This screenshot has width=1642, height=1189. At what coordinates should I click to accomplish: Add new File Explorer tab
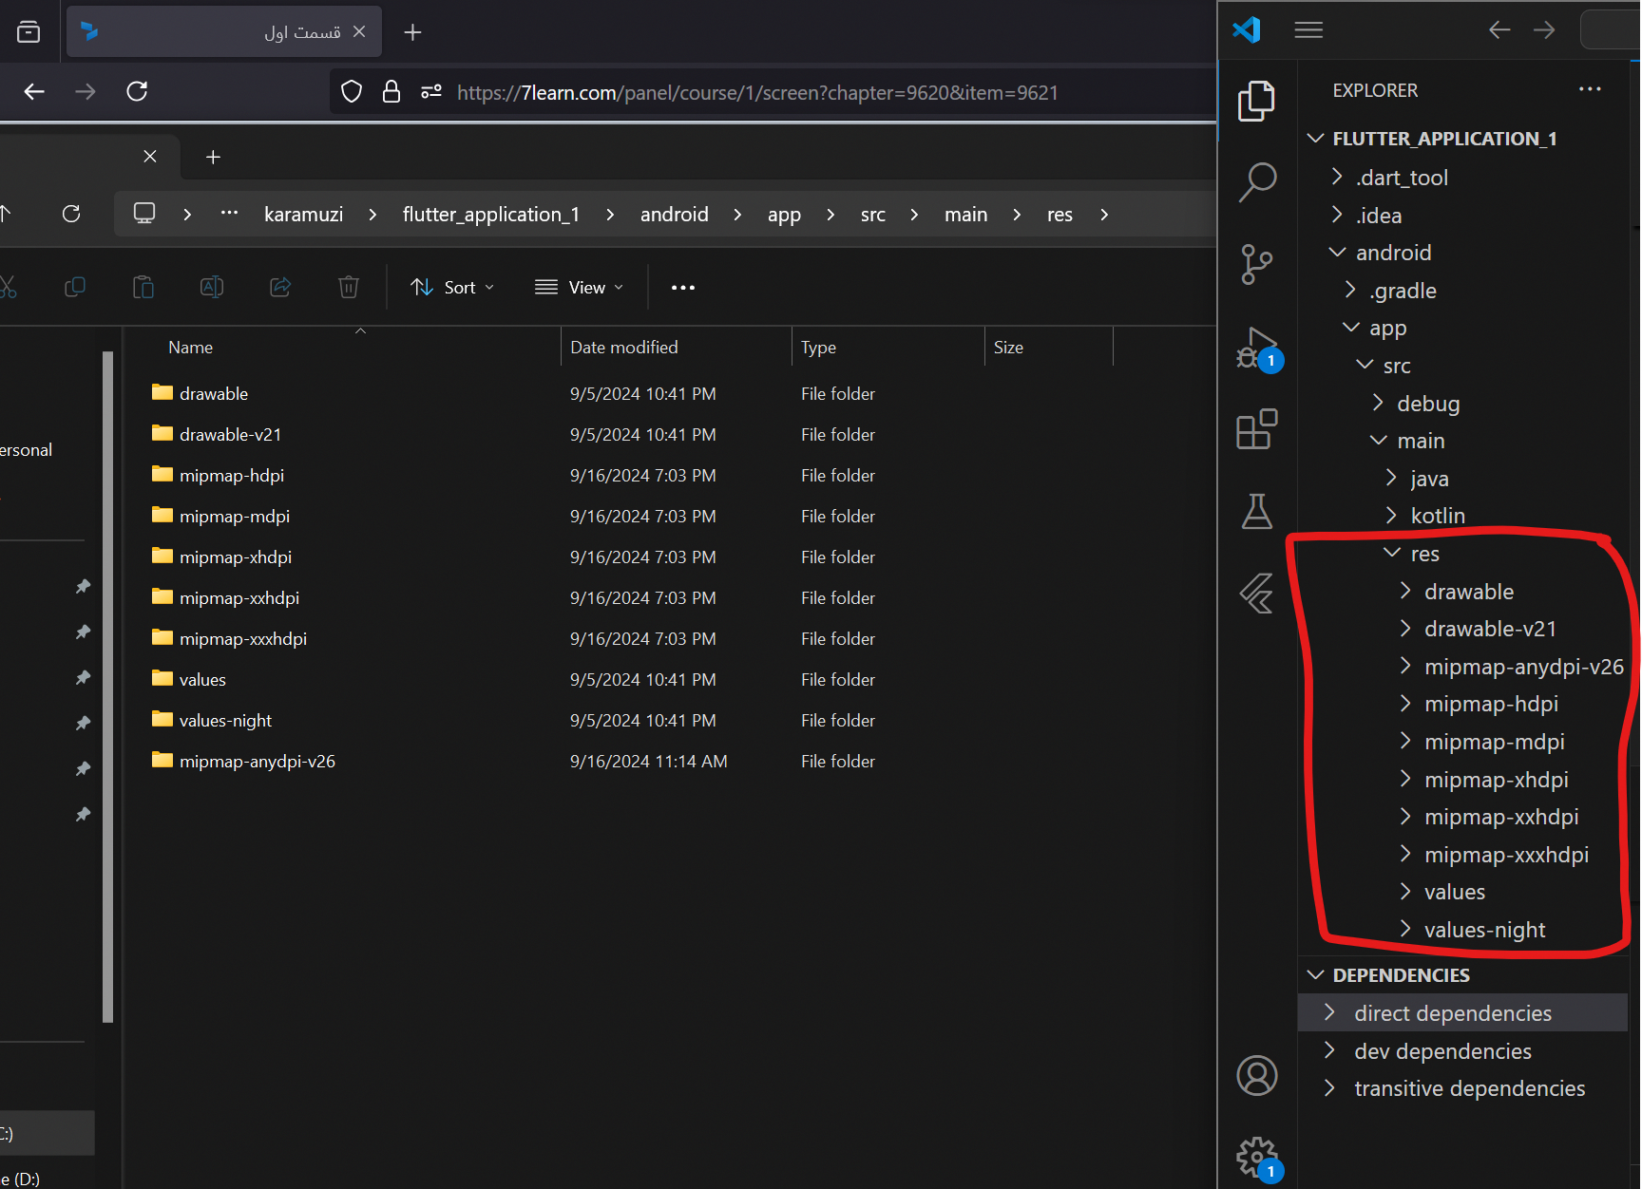click(213, 157)
